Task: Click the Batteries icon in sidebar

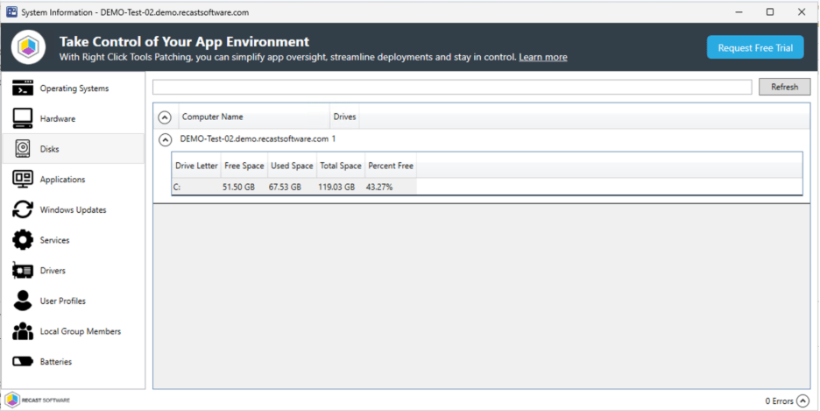Action: [x=23, y=362]
